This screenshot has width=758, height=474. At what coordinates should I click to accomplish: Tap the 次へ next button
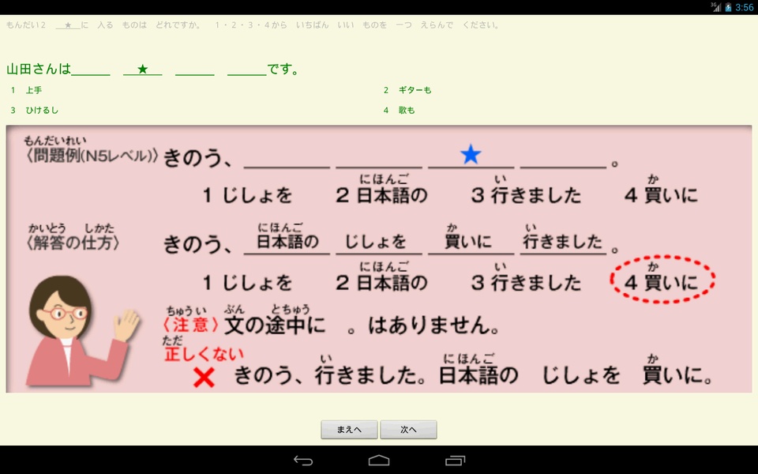[408, 430]
